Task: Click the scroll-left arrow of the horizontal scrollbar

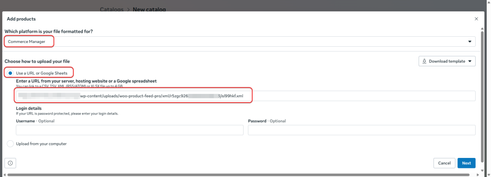Action: (4, 175)
